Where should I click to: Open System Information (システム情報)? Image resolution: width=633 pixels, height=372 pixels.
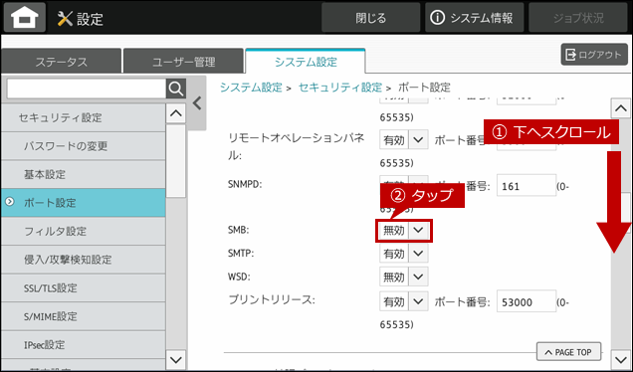tap(474, 18)
